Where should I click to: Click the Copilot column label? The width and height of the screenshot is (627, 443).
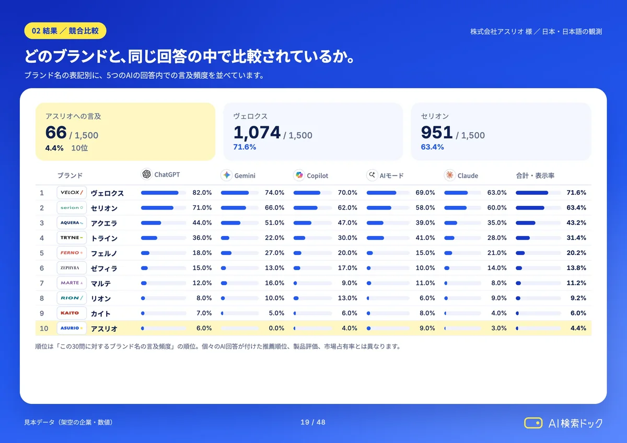318,176
